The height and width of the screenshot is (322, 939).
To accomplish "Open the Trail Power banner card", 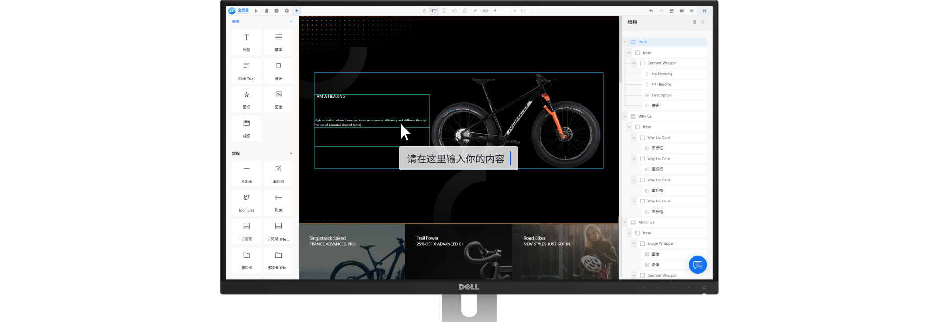I will tap(458, 252).
